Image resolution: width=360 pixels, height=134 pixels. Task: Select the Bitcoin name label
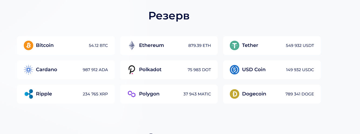[45, 45]
